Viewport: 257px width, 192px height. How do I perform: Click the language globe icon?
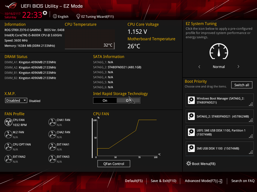55,16
